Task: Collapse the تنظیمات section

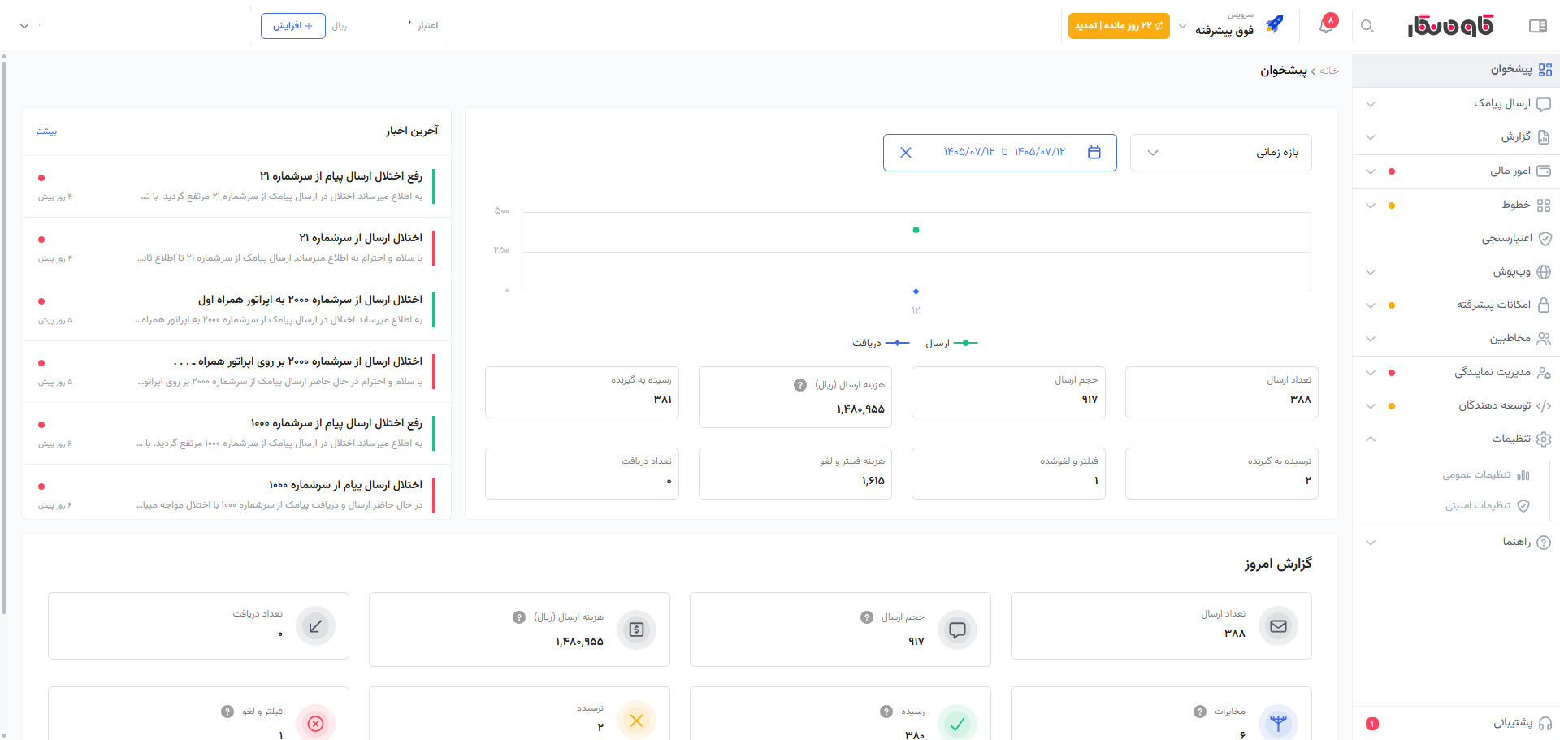Action: (x=1456, y=439)
